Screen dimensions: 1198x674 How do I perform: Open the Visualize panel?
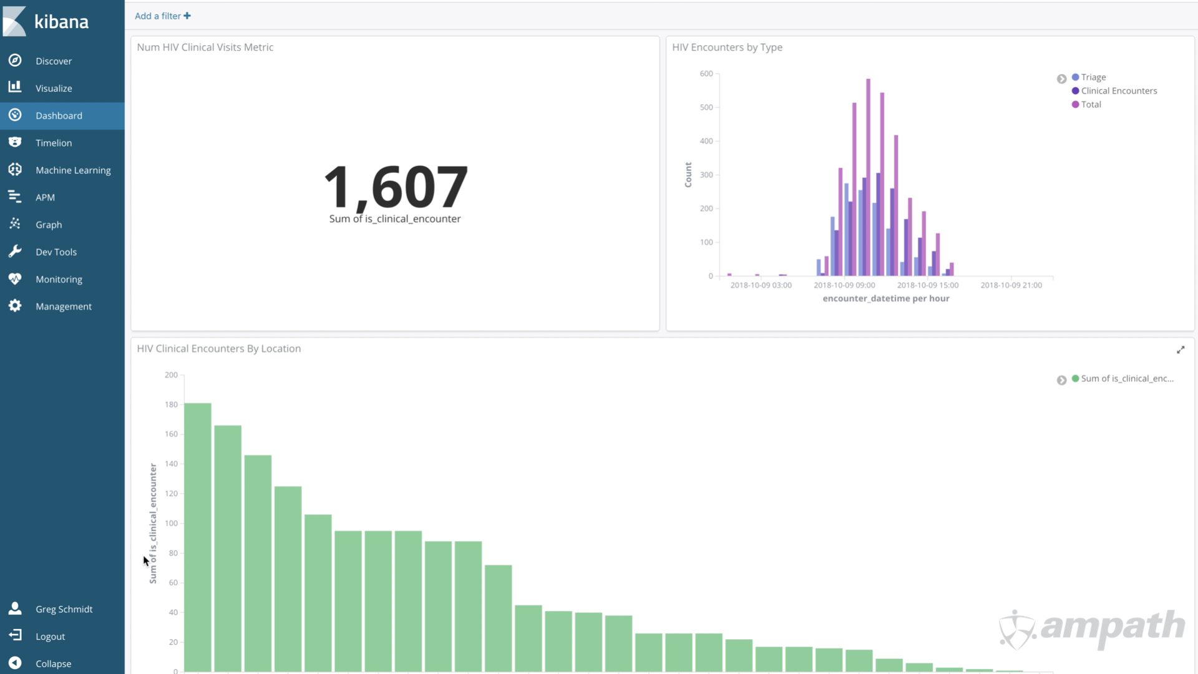[54, 87]
